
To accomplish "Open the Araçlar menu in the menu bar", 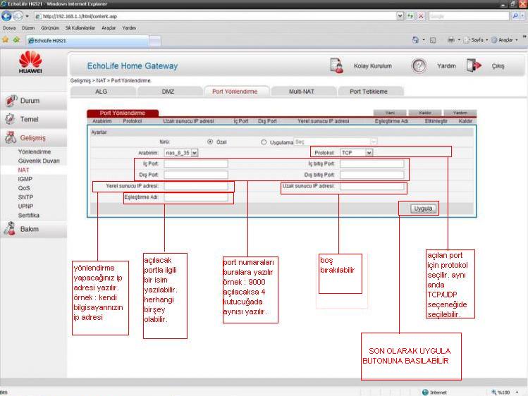I will tap(109, 28).
